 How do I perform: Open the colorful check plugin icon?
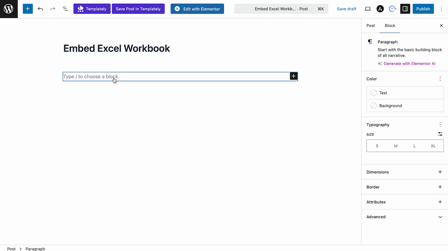(x=393, y=9)
